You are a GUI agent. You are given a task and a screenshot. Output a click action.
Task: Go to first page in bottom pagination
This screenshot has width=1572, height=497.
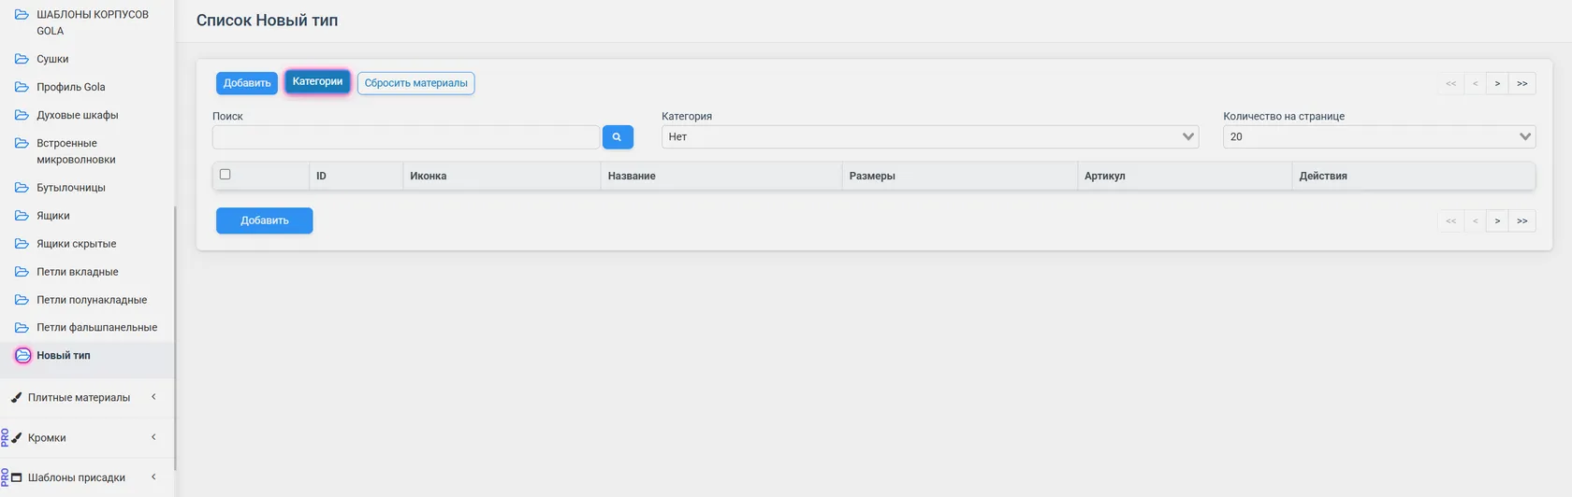pos(1451,220)
